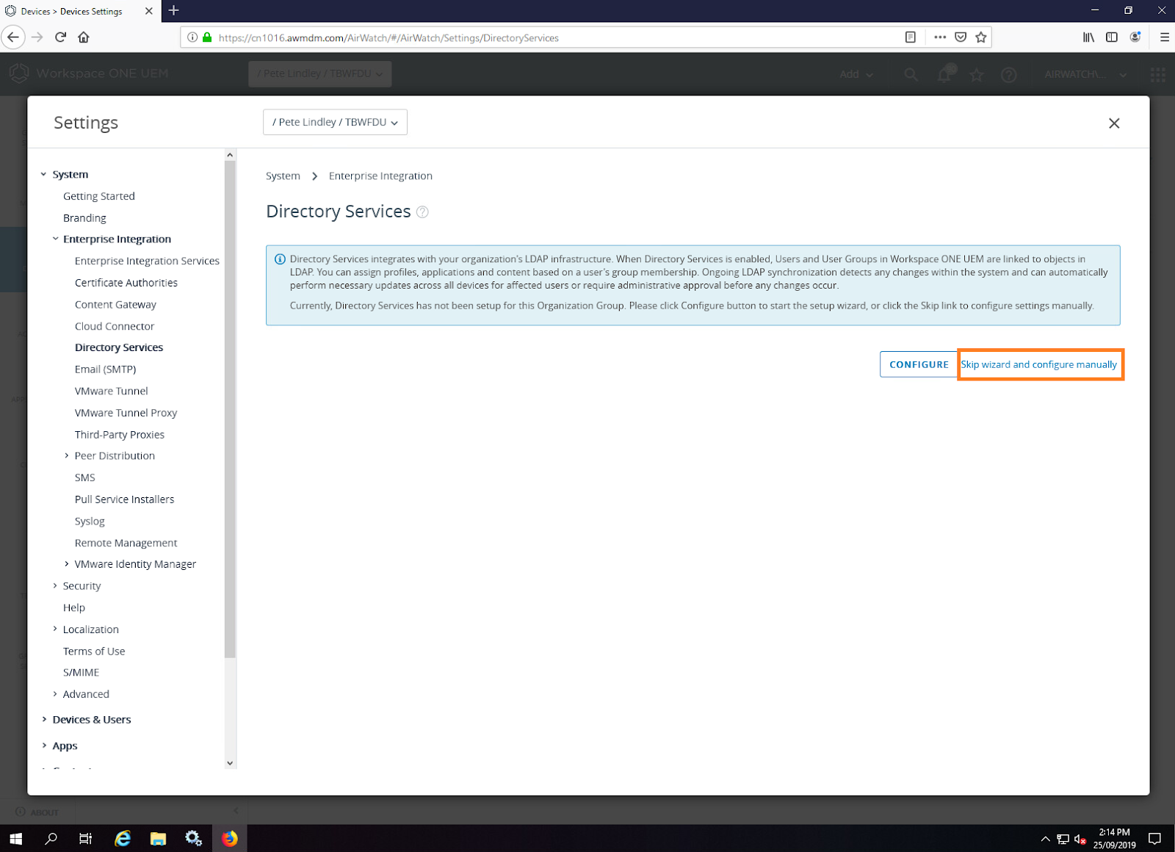Click the scroll-down arrow of settings tree
Viewport: 1175px width, 852px height.
coord(230,763)
